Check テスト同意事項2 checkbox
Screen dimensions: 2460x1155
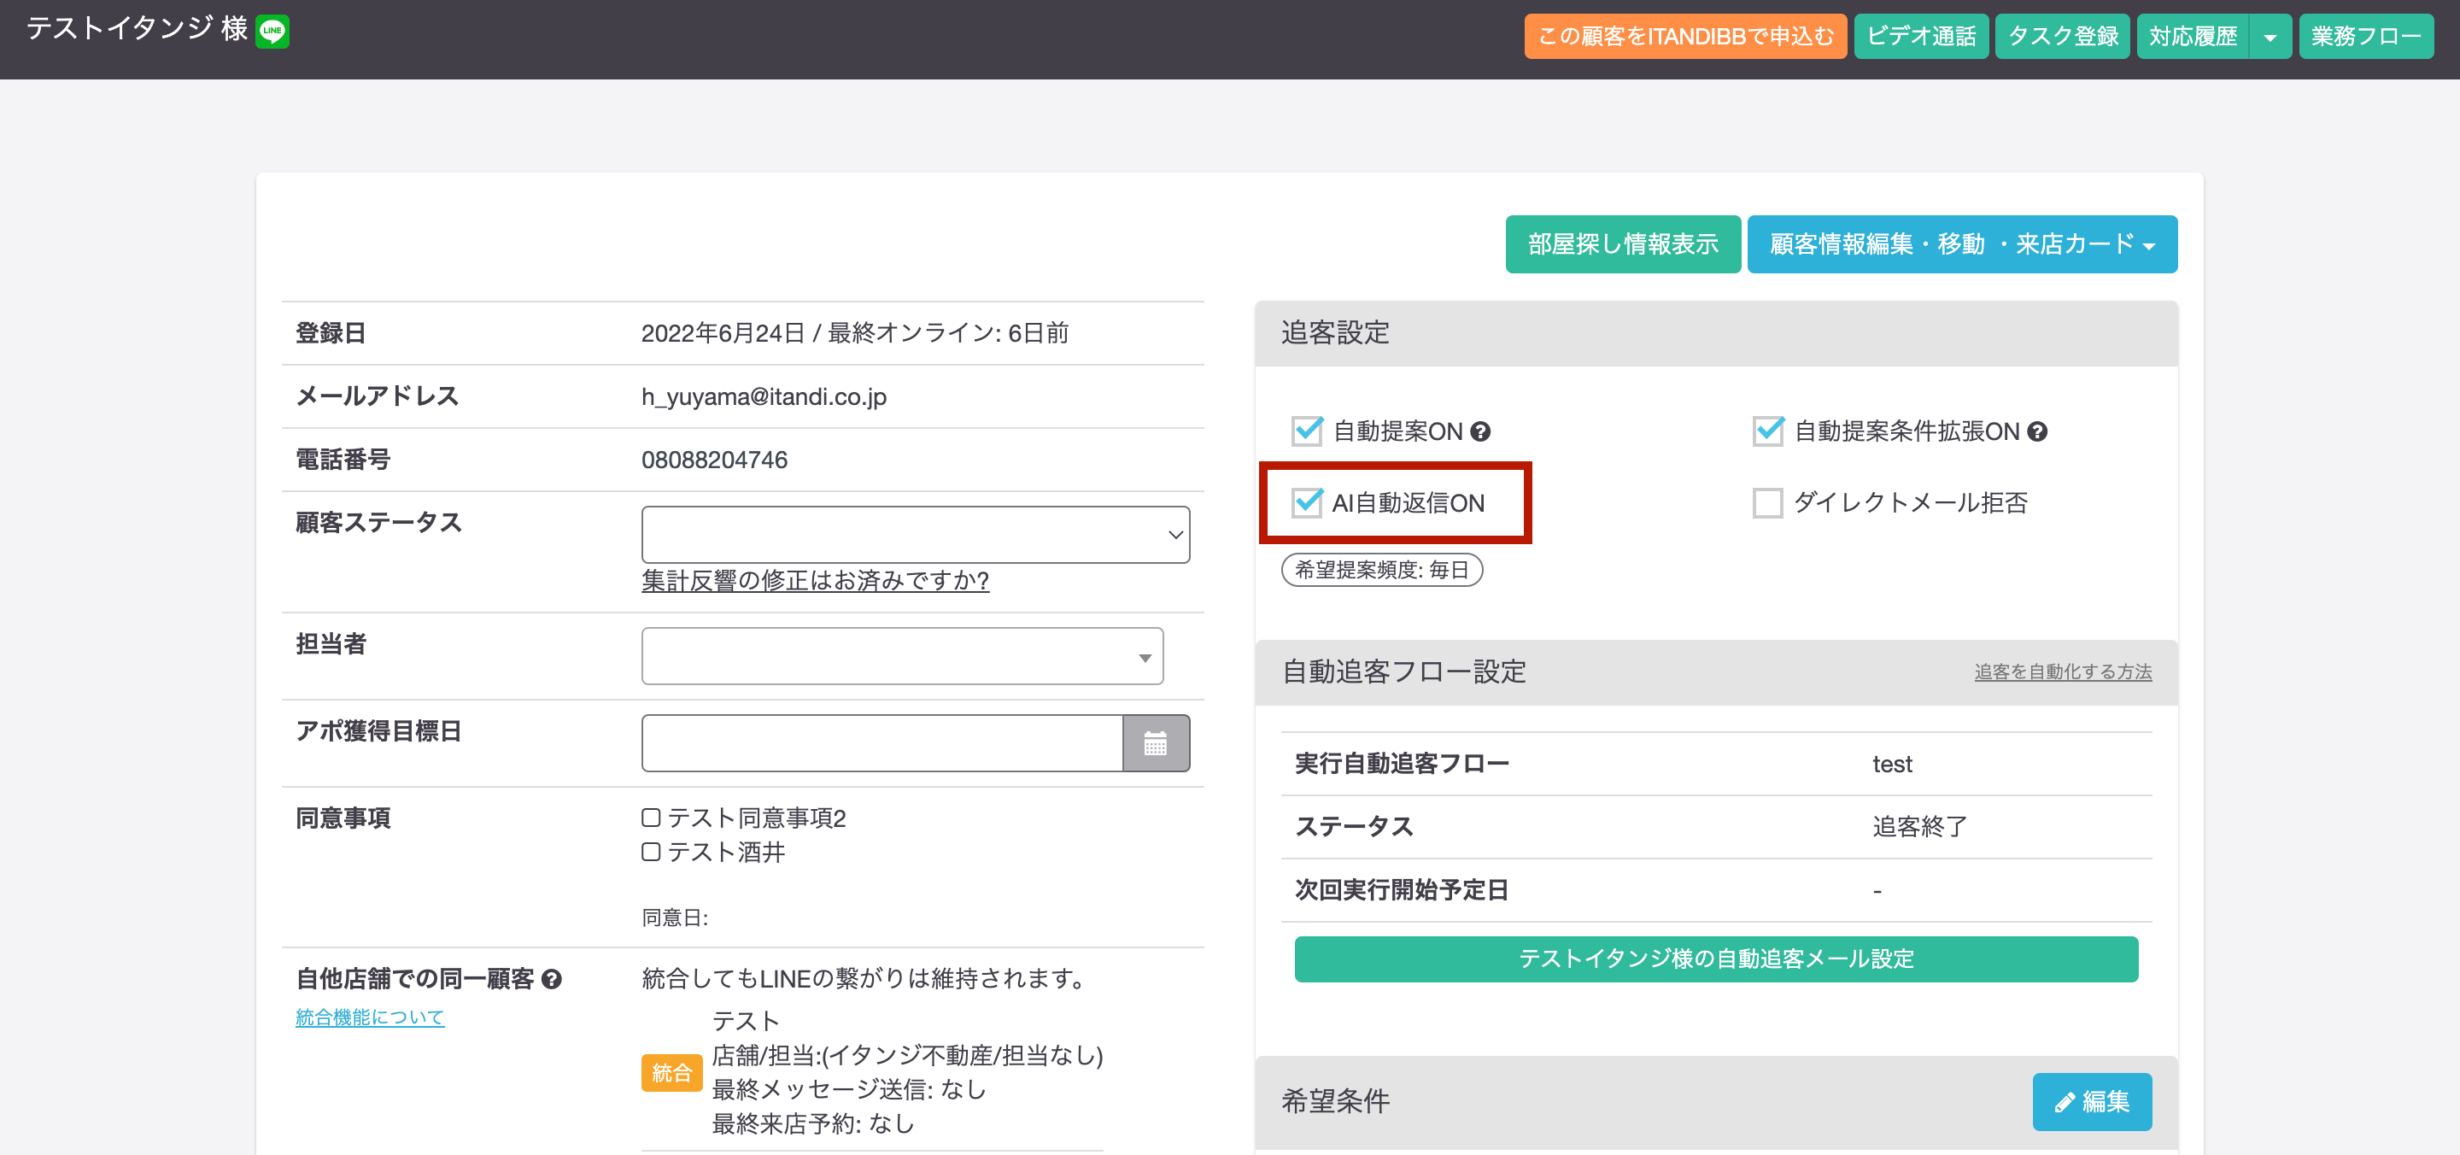[651, 818]
